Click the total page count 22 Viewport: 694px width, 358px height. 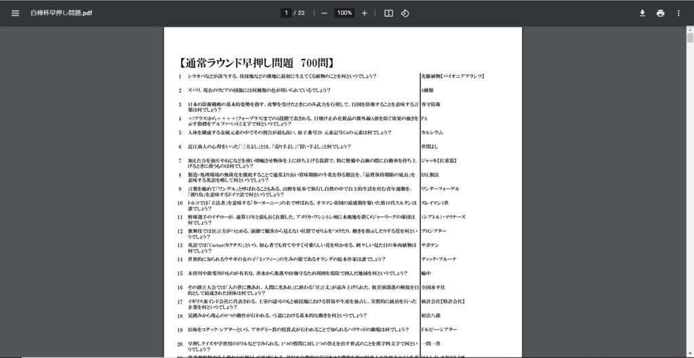[x=302, y=14]
